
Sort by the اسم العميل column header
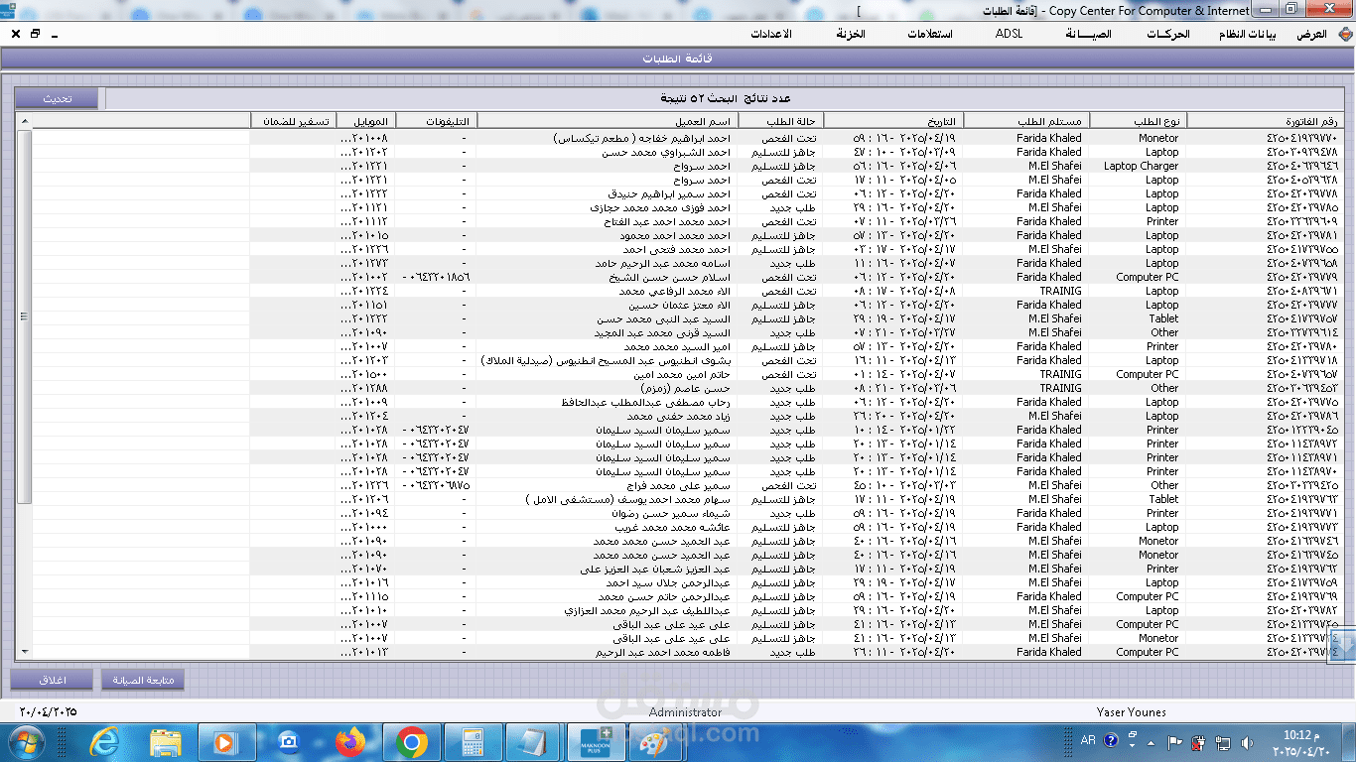pyautogui.click(x=606, y=121)
